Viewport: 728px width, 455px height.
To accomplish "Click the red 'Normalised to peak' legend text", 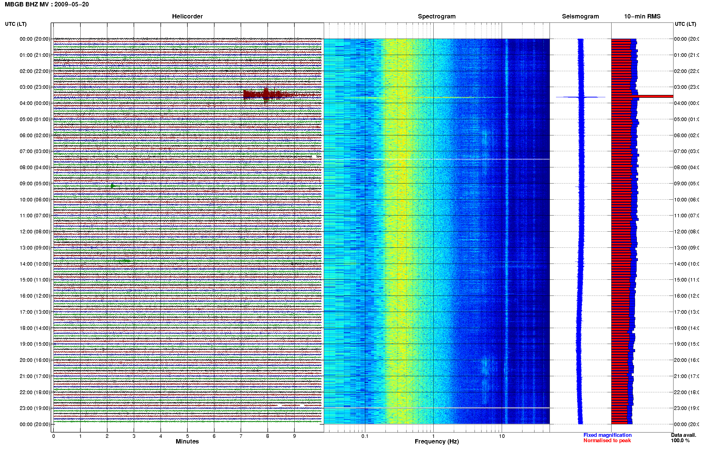I will tap(607, 441).
